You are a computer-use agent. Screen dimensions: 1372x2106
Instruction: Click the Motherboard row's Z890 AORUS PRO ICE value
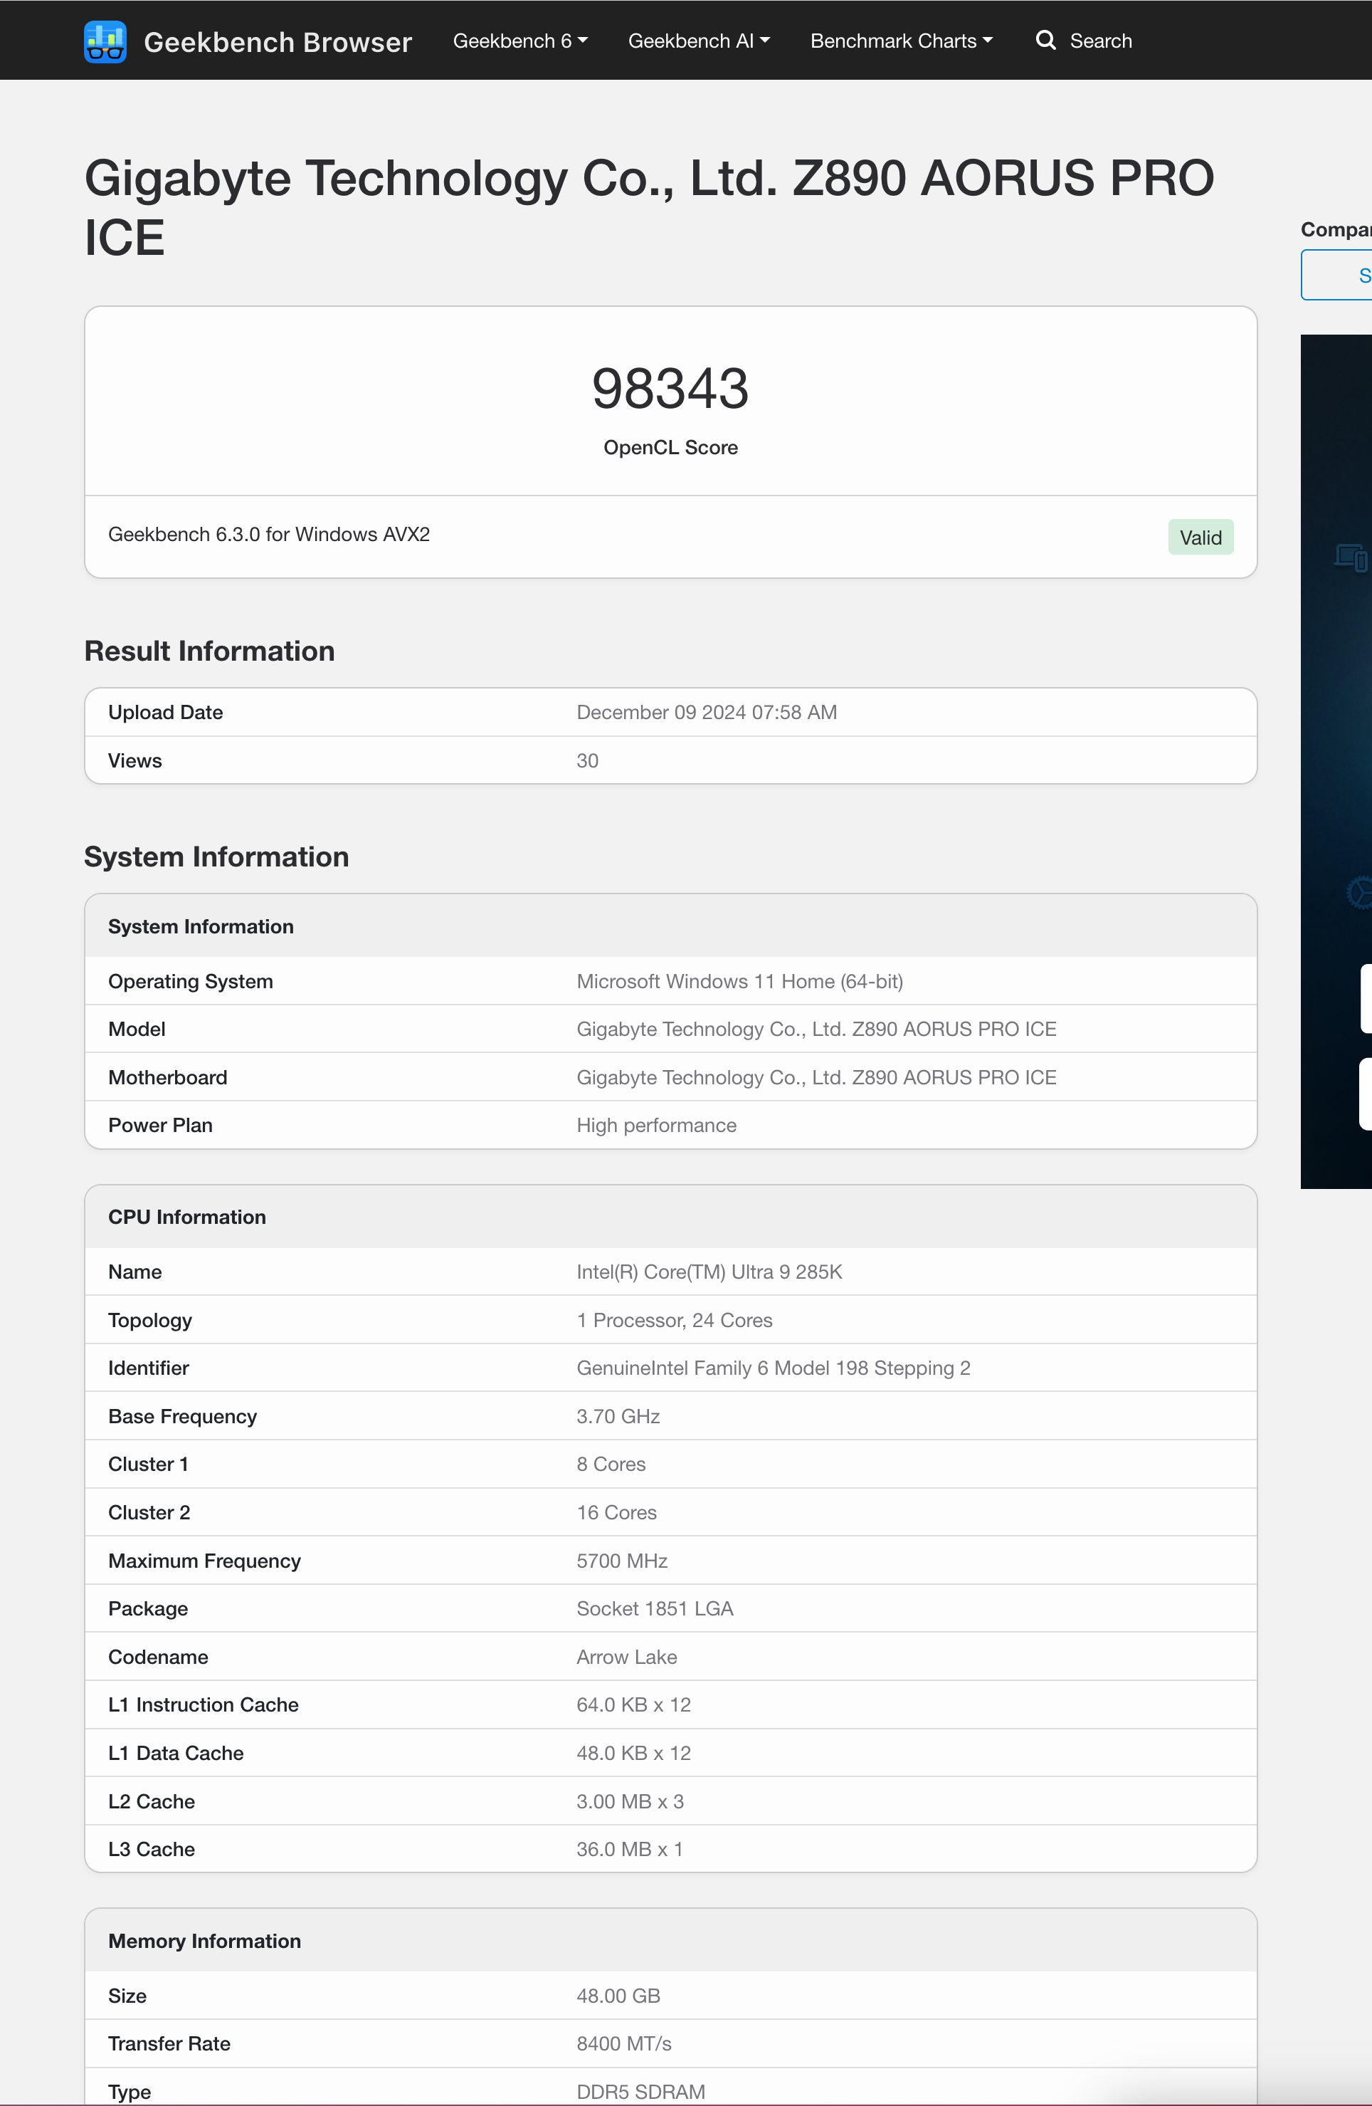click(816, 1078)
